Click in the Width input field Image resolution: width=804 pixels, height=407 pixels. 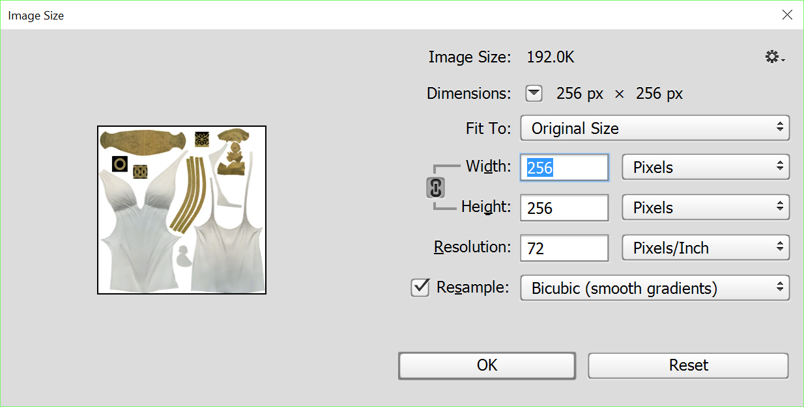[564, 168]
